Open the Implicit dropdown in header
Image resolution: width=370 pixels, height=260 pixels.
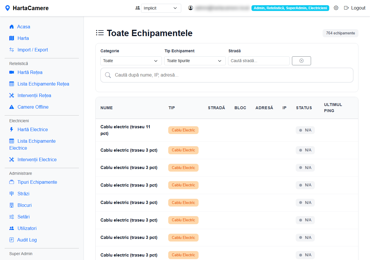[x=161, y=8]
